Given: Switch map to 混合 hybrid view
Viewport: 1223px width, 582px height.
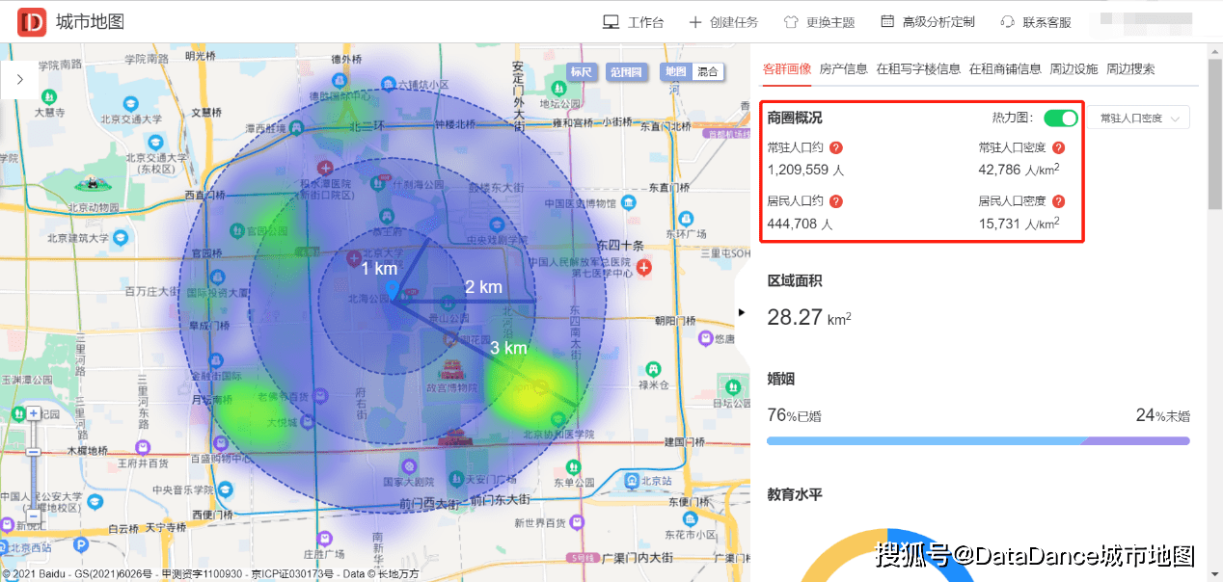Looking at the screenshot, I should pyautogui.click(x=708, y=71).
